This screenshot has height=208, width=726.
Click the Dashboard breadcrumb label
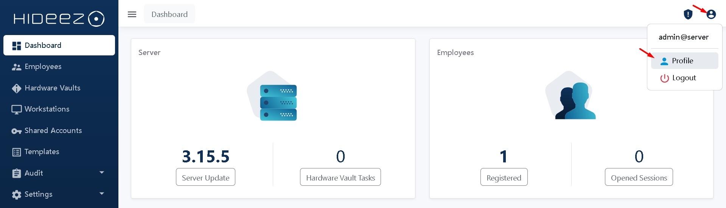pos(169,14)
